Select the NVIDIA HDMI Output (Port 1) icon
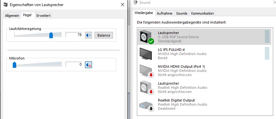276x119 pixels. [146, 71]
